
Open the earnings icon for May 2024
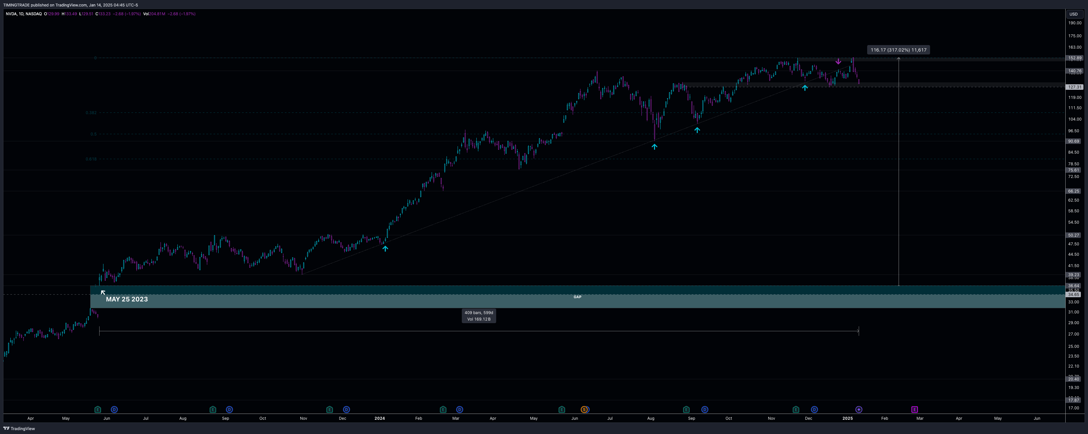tap(562, 409)
